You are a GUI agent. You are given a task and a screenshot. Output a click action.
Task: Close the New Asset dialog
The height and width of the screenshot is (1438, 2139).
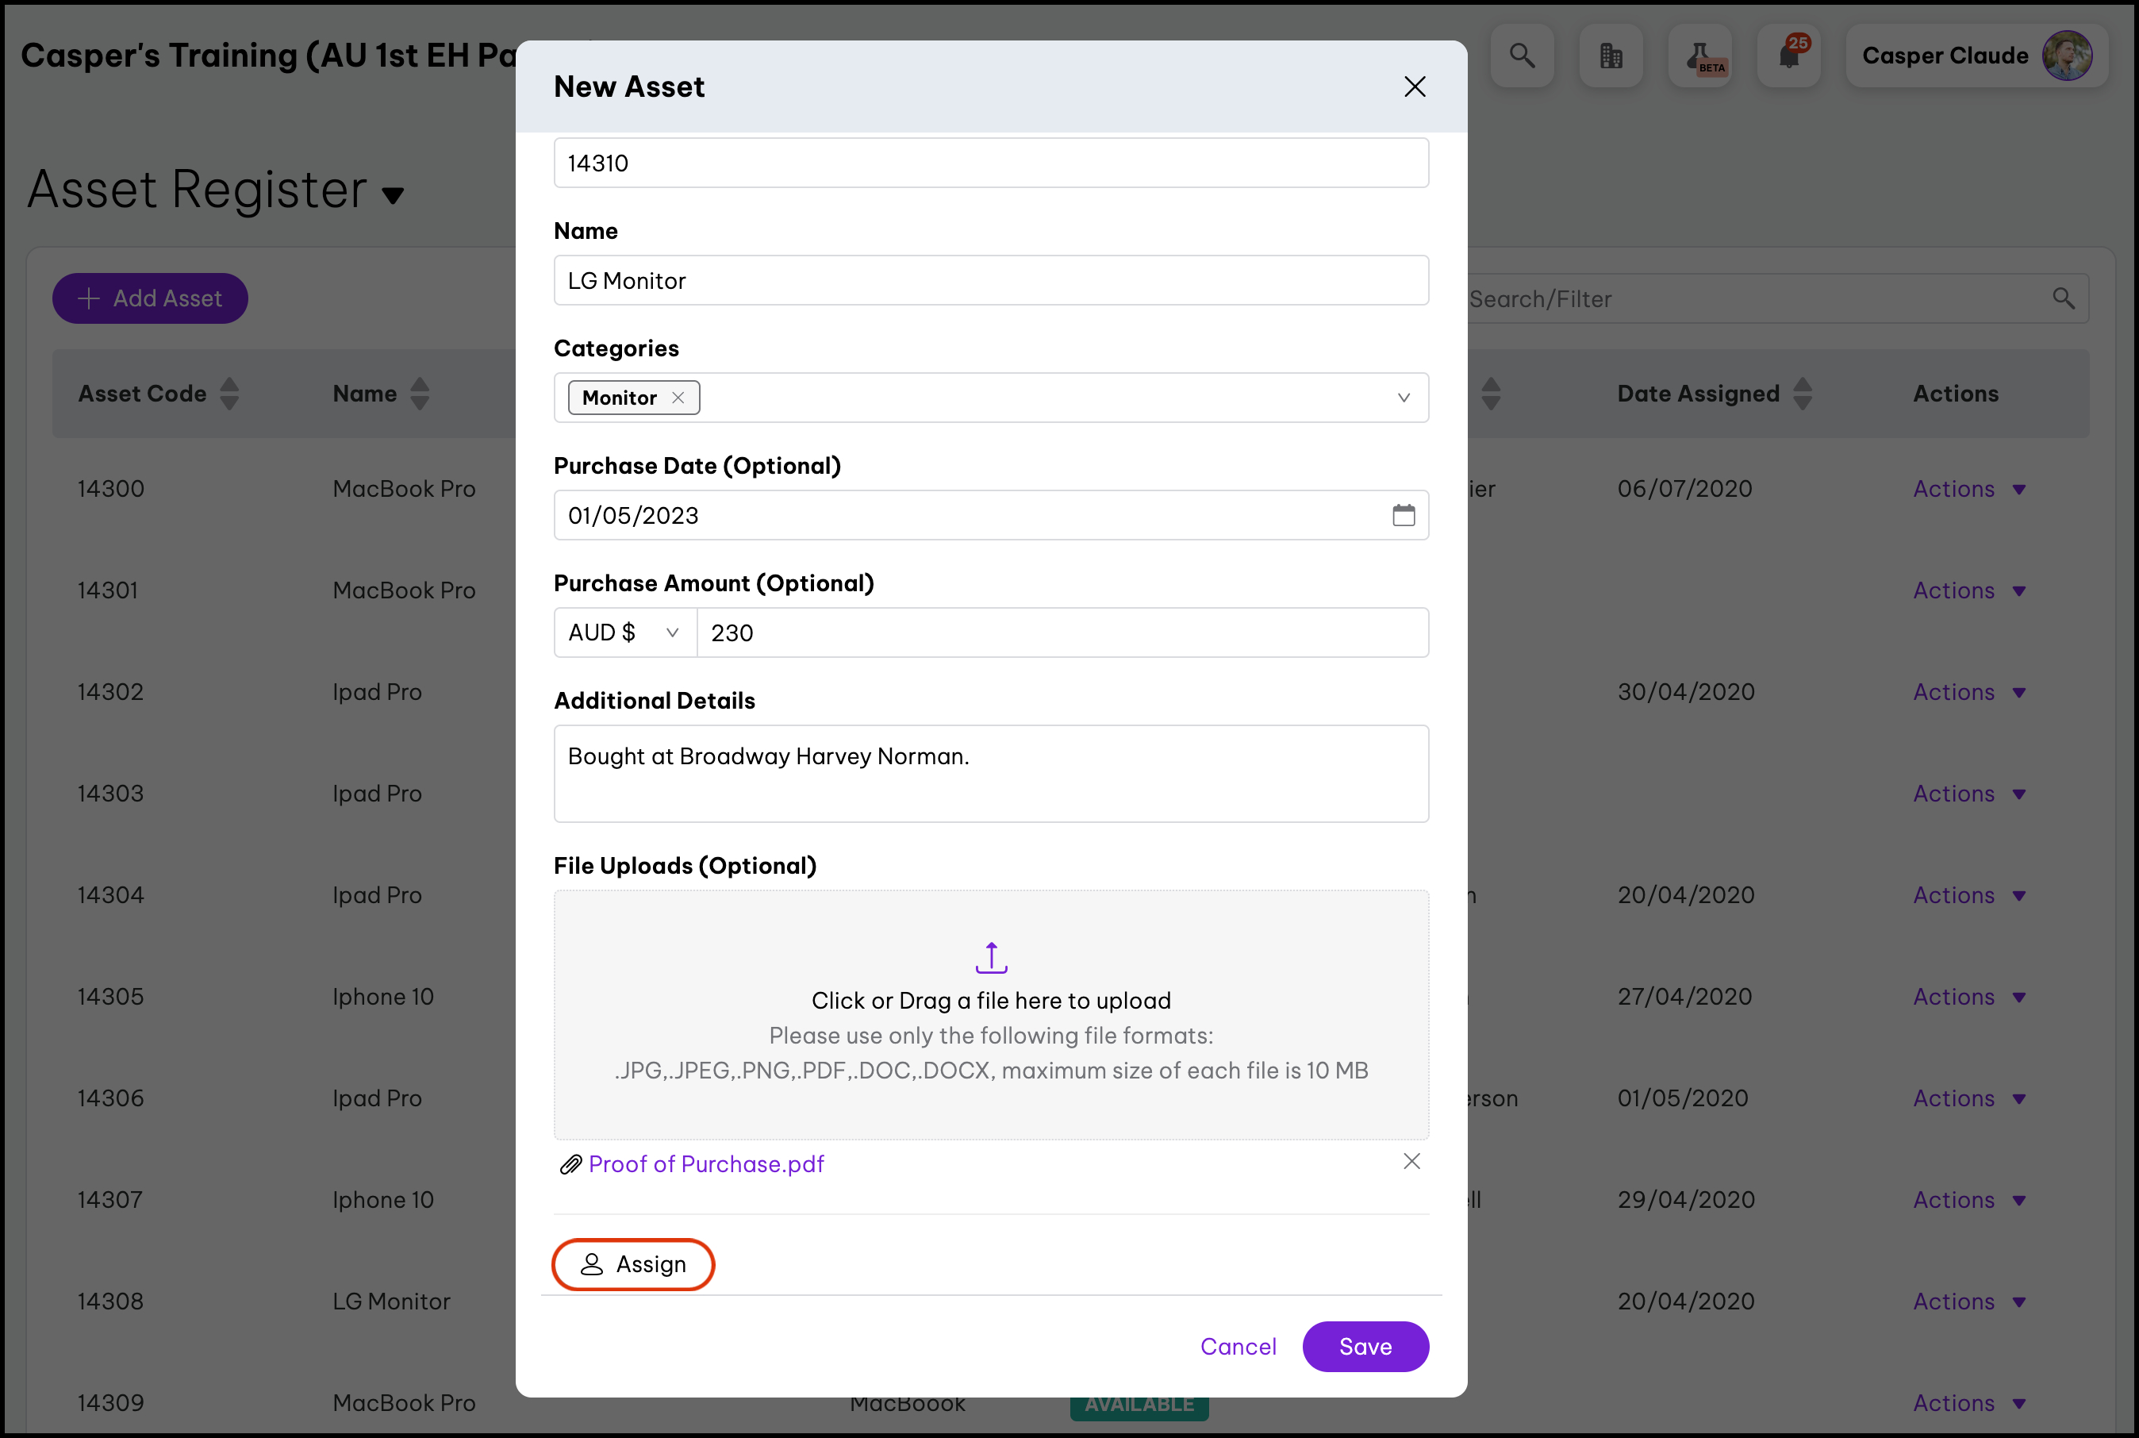tap(1414, 87)
